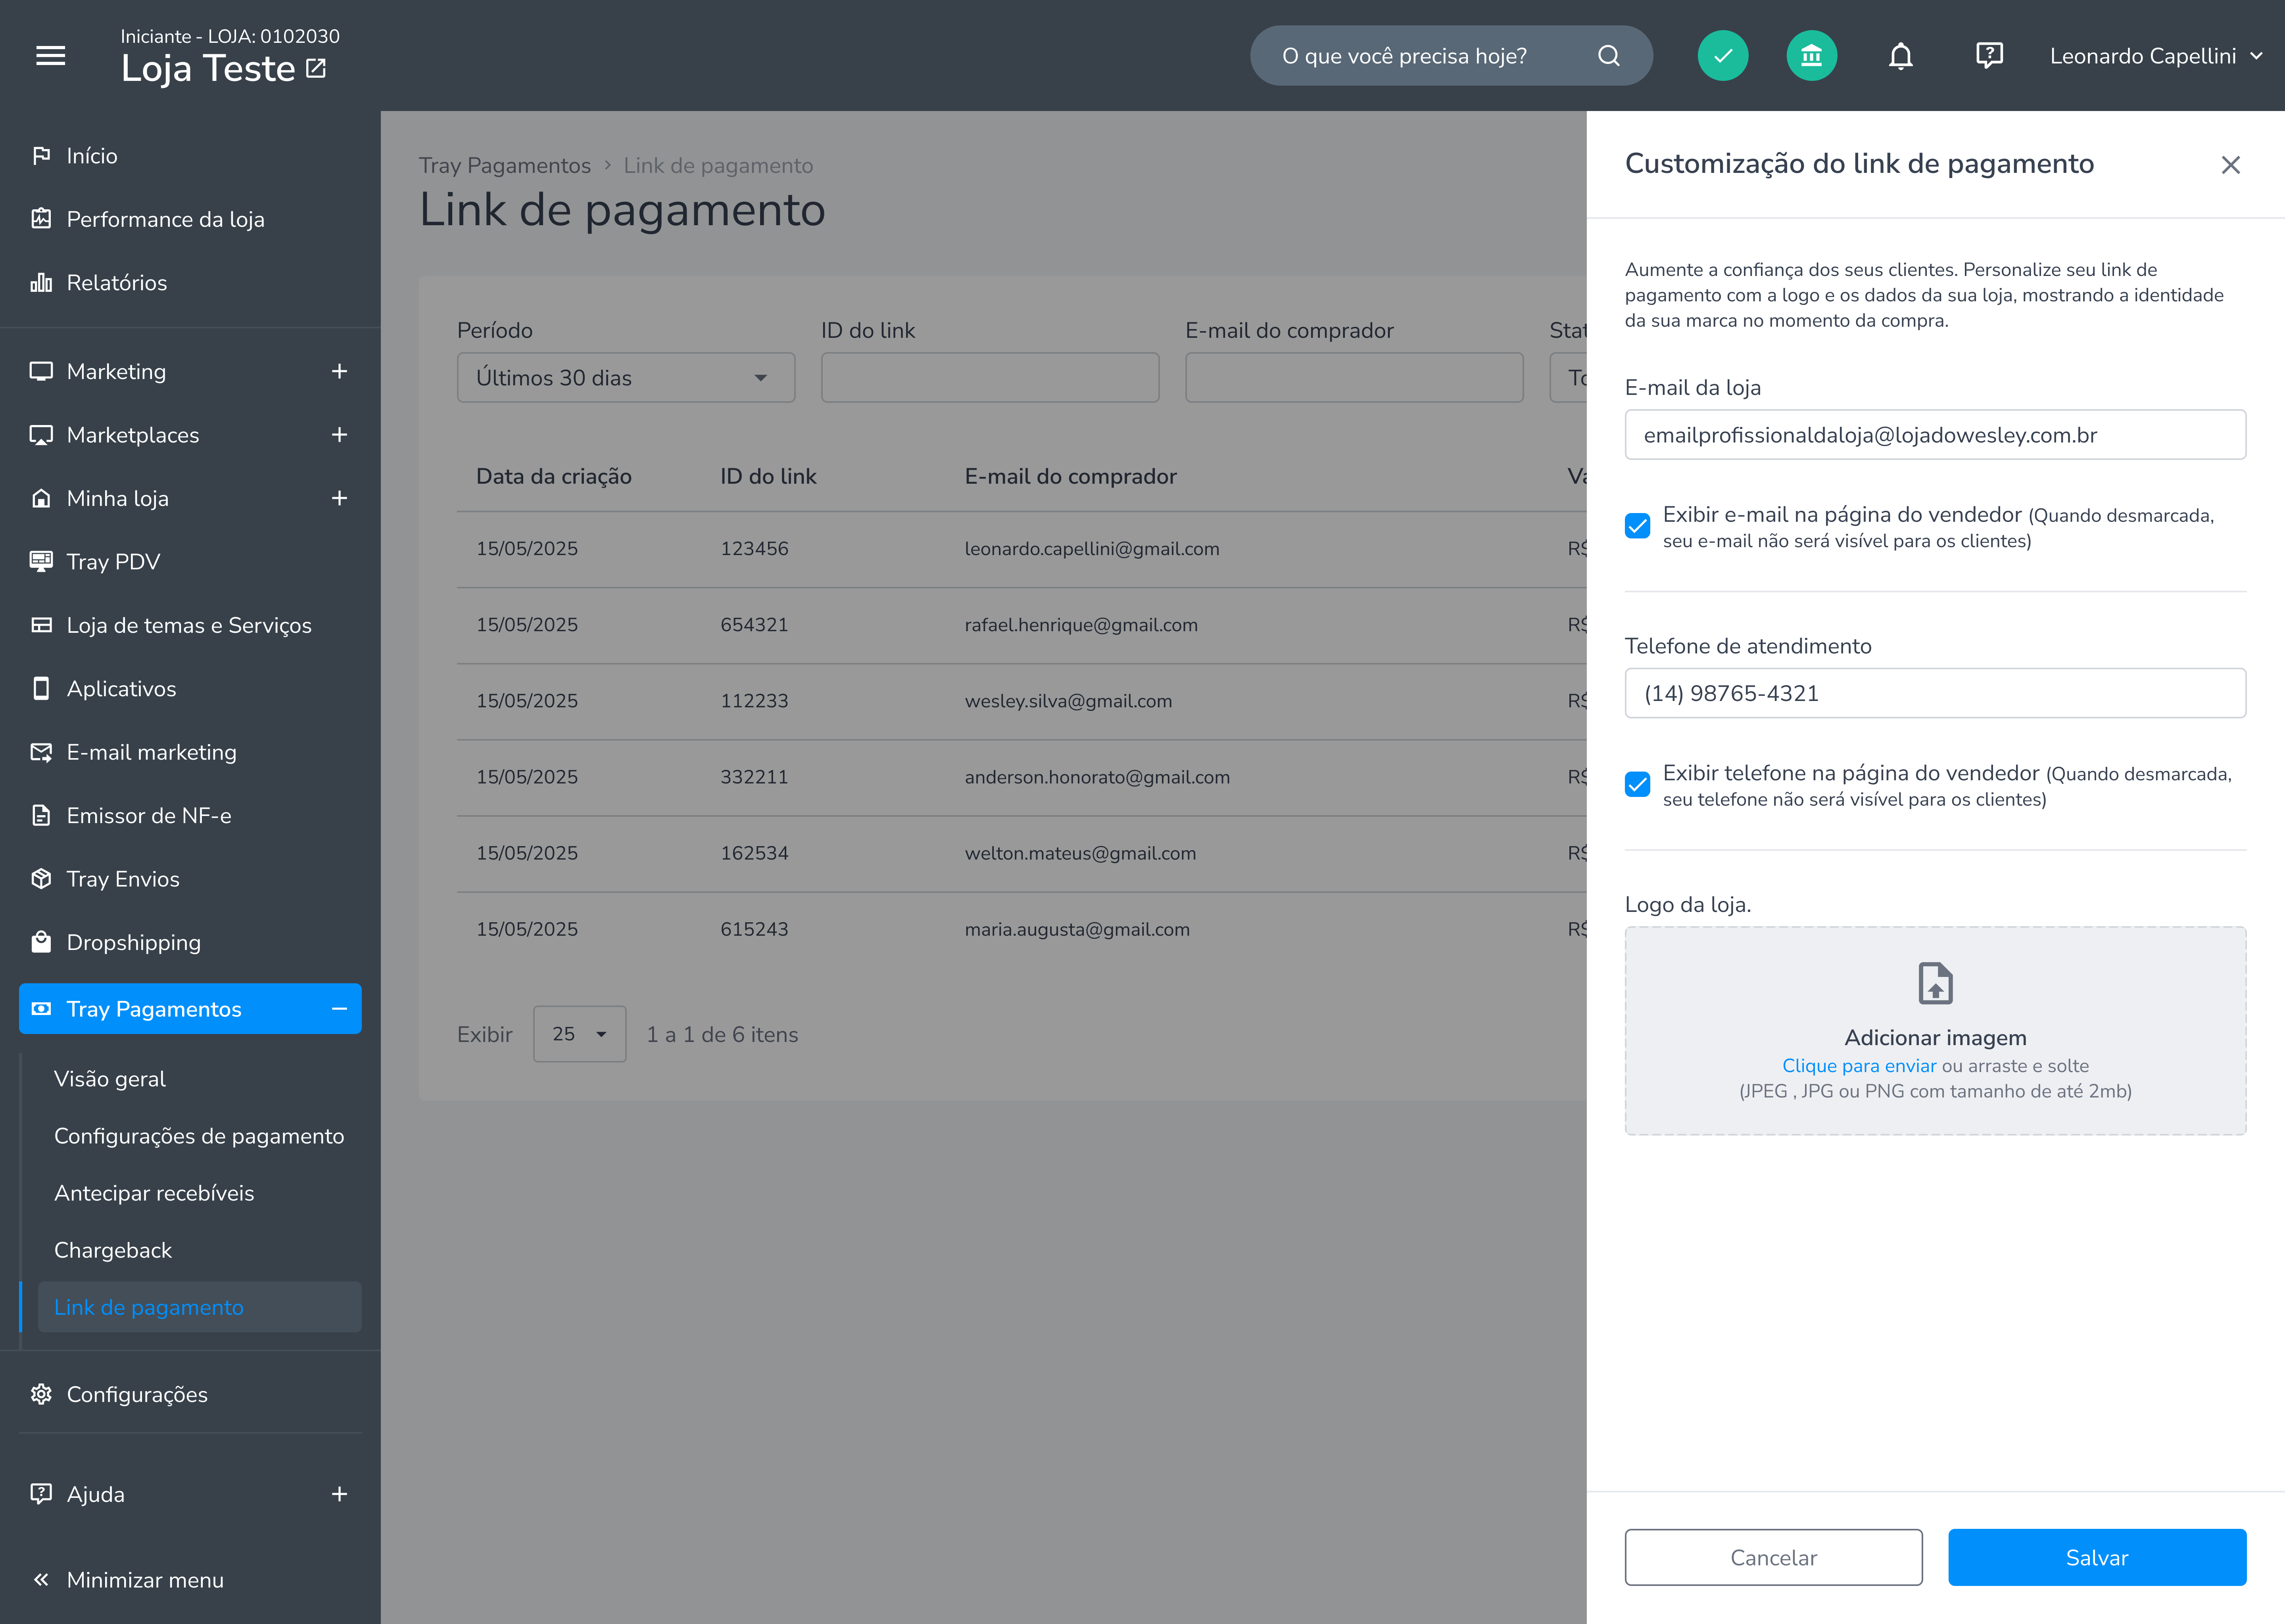Toggle Exibir telefone na página do vendedor

[x=1638, y=784]
